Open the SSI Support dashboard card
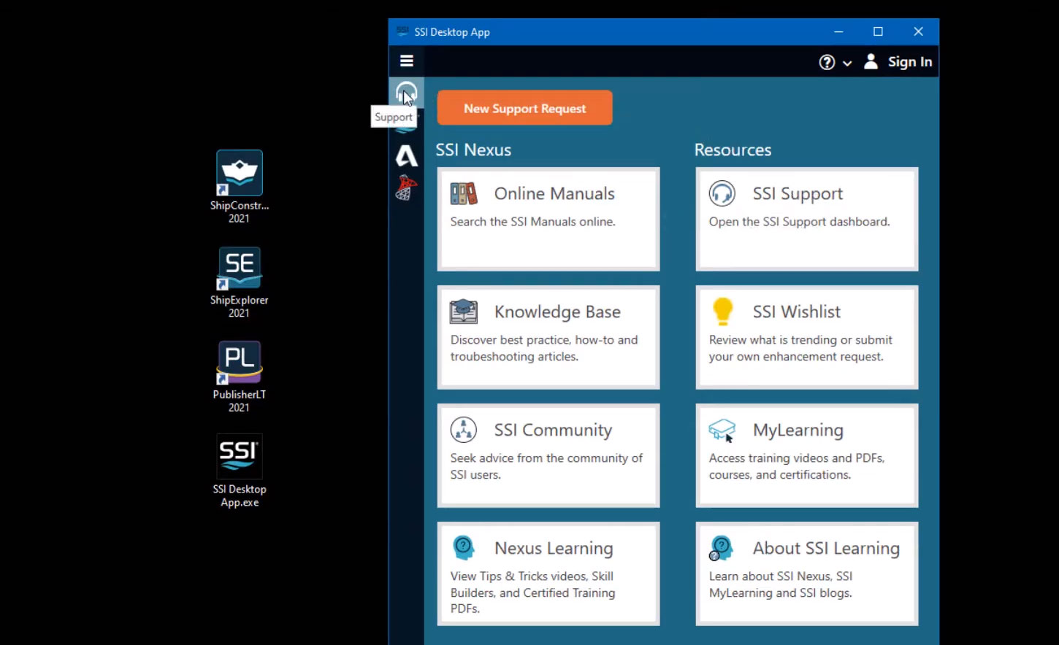The width and height of the screenshot is (1059, 645). (806, 219)
